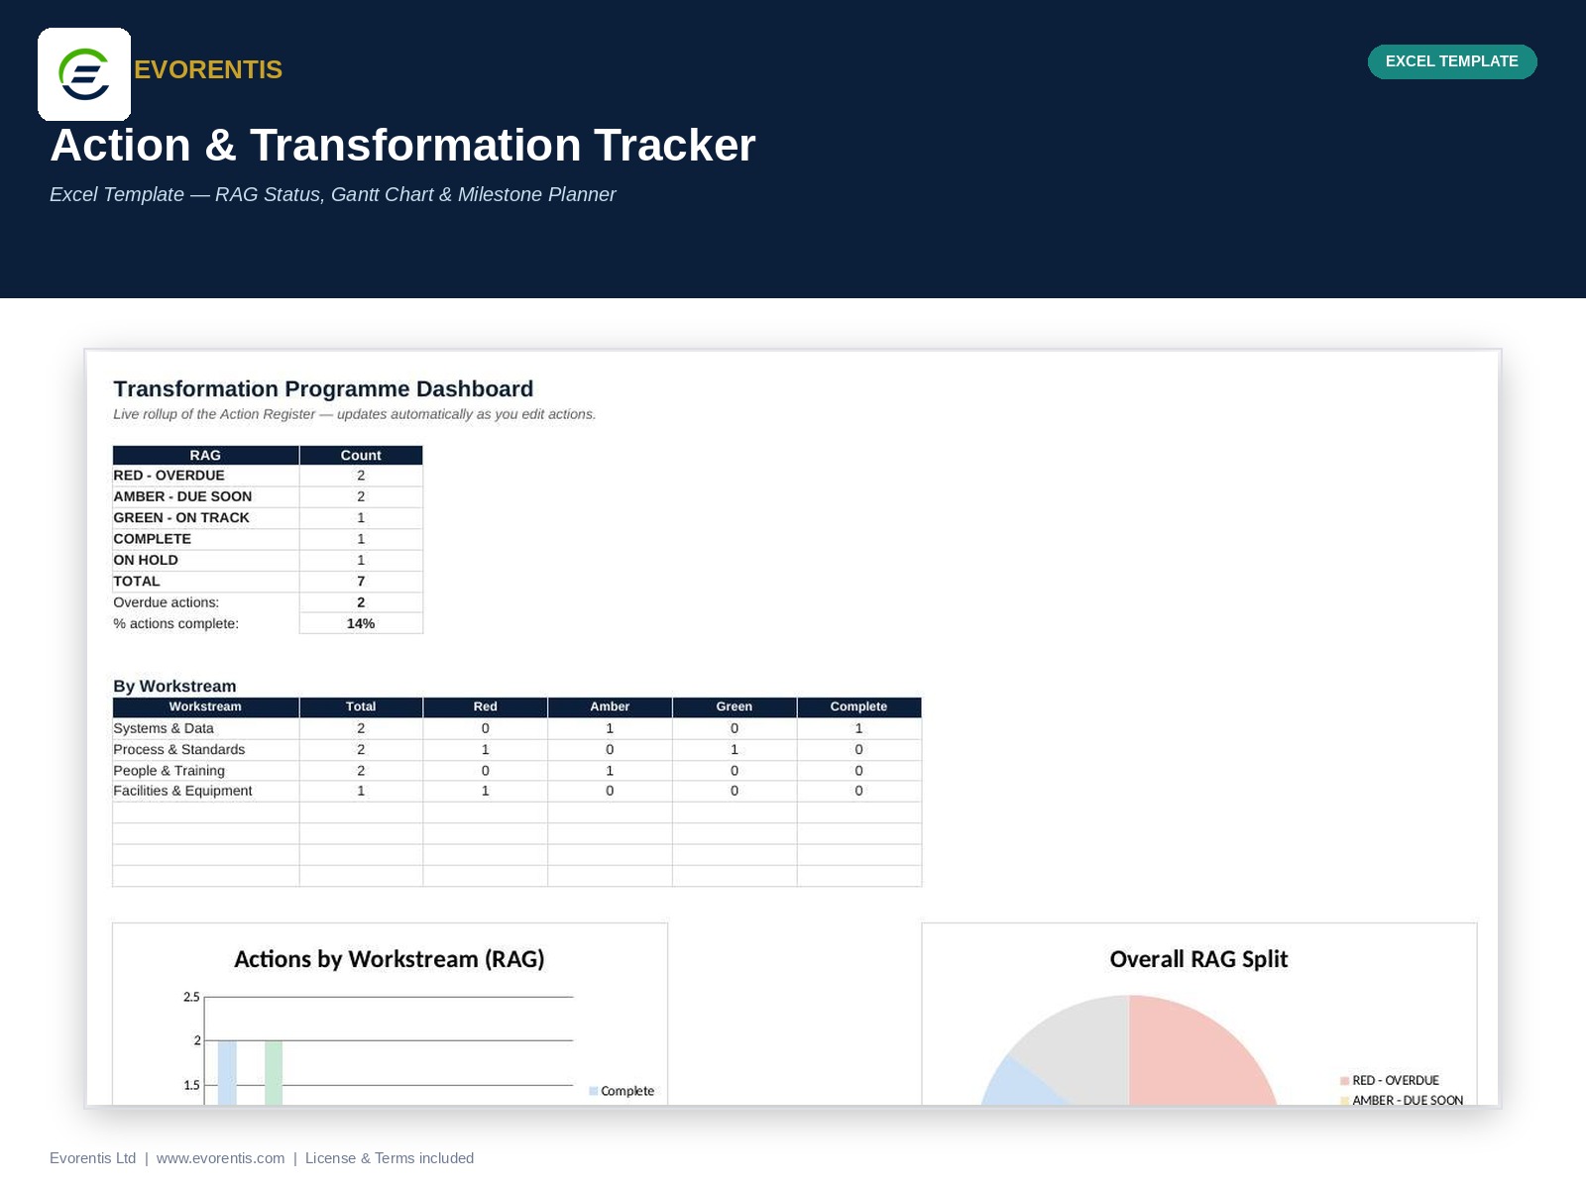
Task: Select the RAG column header
Action: (205, 455)
